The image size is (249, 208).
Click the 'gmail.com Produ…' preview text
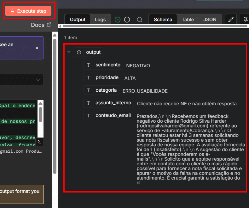click(21, 151)
